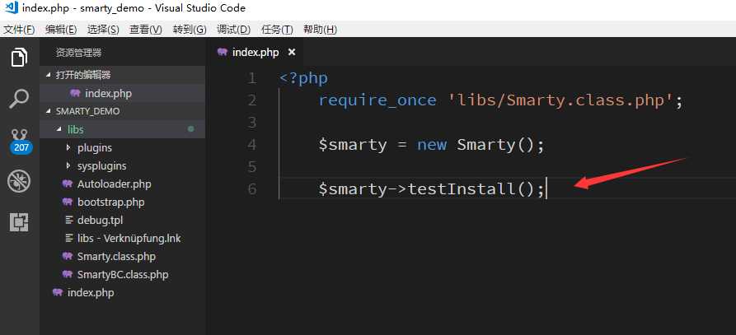Click the modified dot indicator on libs folder

pos(191,129)
